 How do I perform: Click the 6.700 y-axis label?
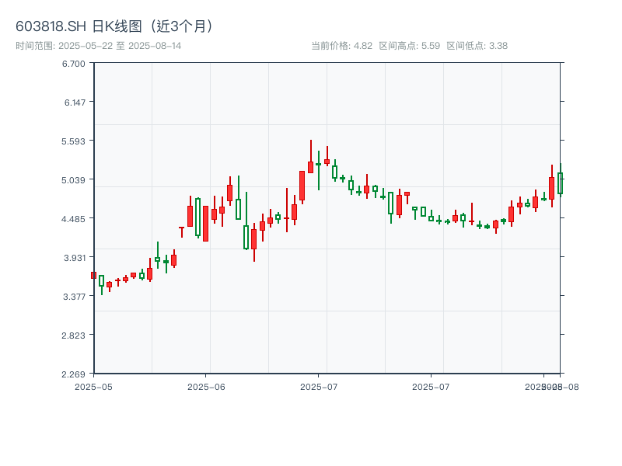[74, 63]
